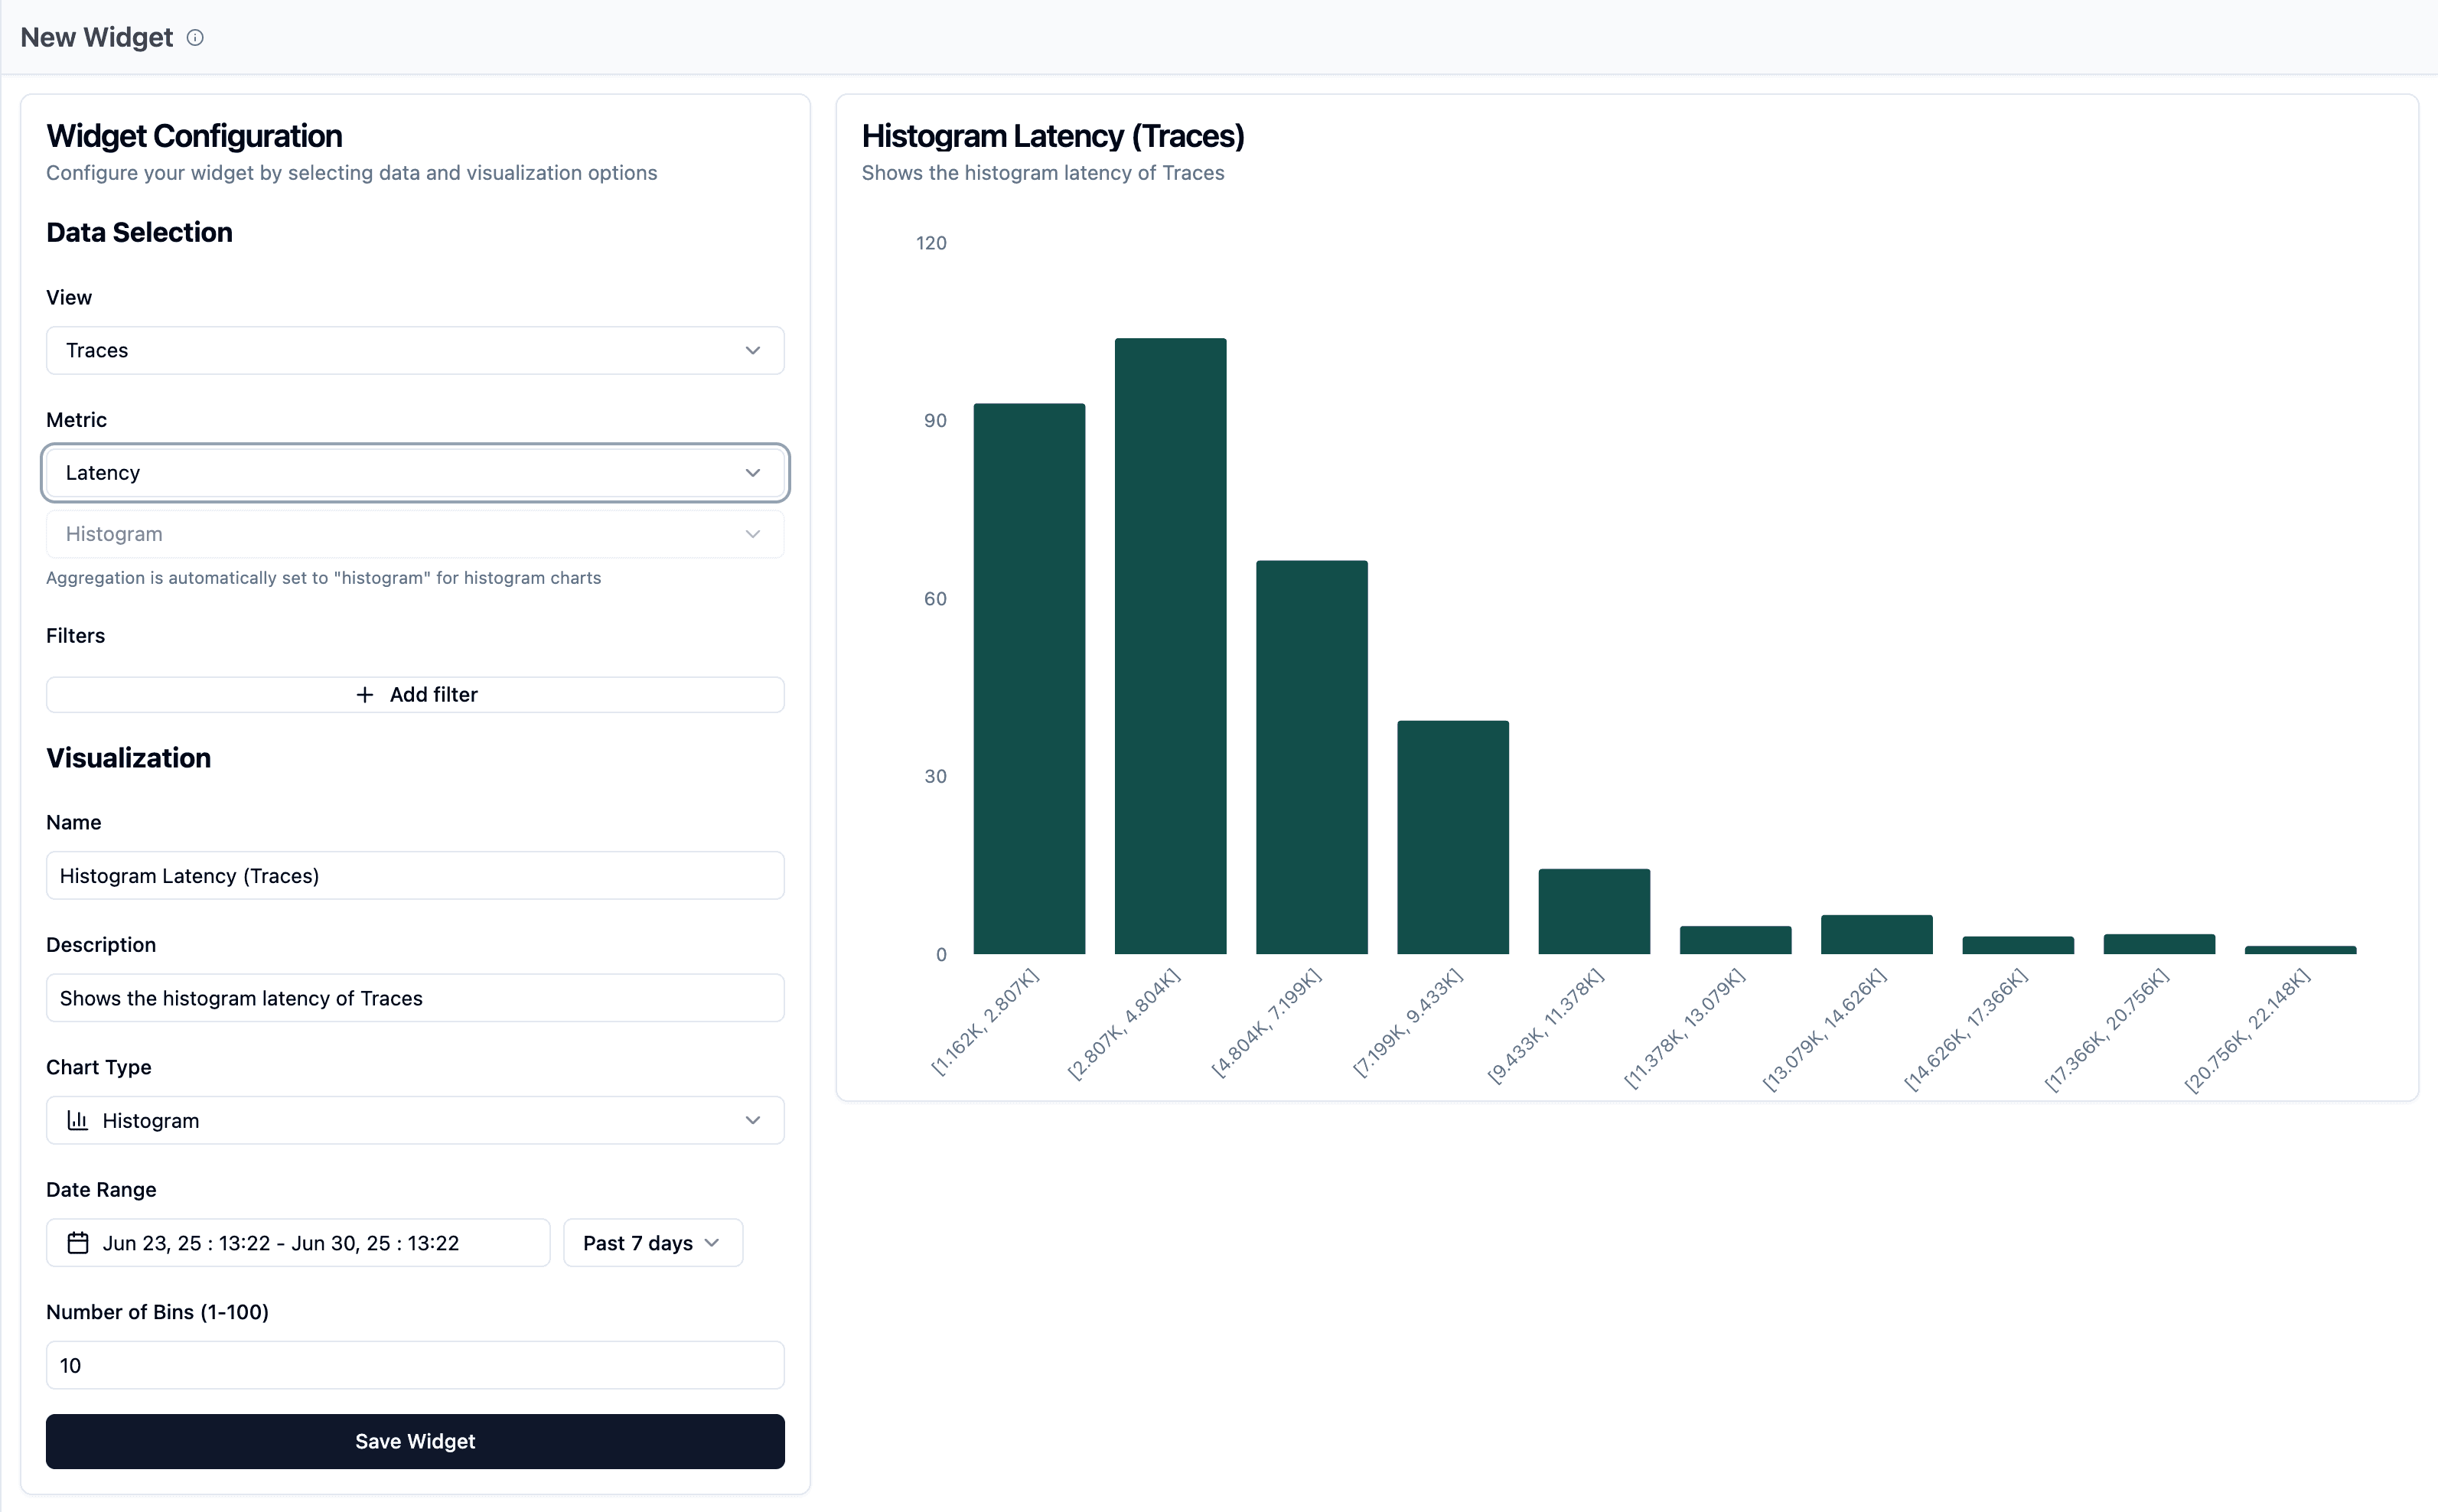Click the Number of Bins input
Viewport: 2438px width, 1512px height.
coord(415,1364)
